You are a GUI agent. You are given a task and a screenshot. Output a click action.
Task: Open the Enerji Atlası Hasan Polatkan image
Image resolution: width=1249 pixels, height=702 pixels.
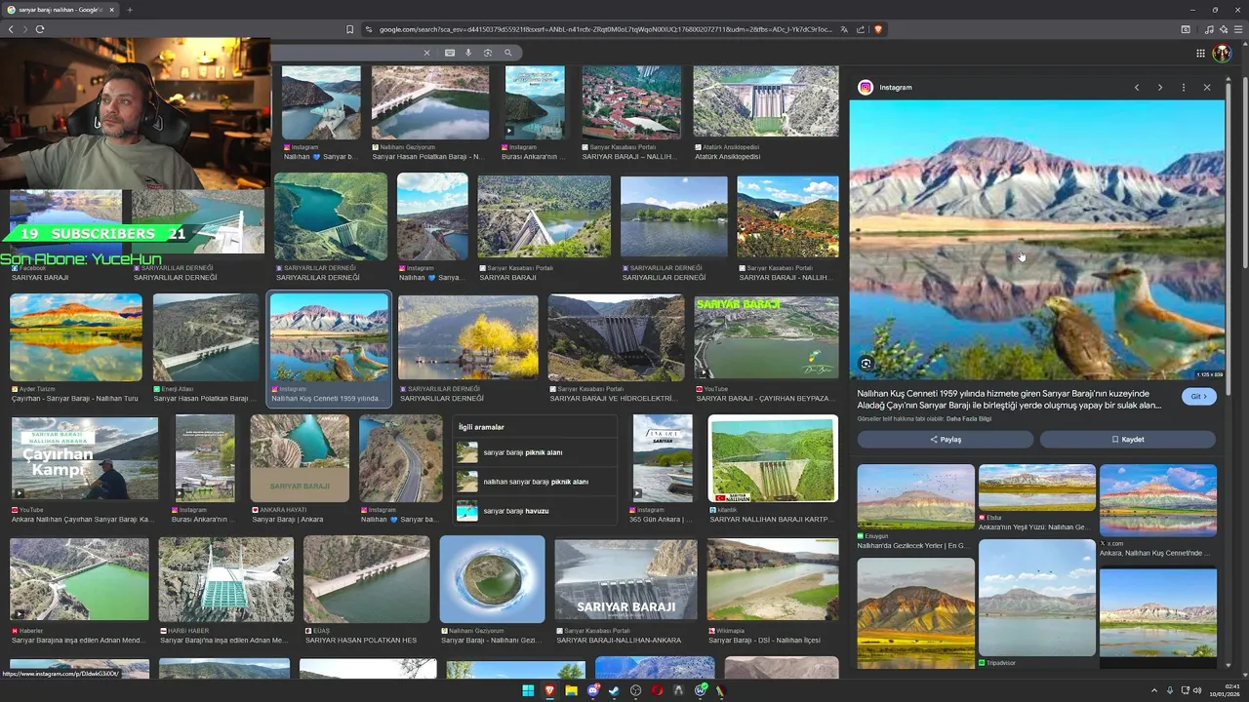click(206, 337)
